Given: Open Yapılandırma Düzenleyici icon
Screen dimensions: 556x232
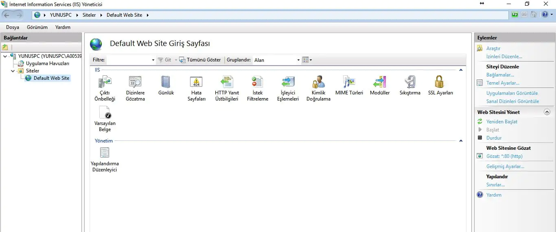Looking at the screenshot, I should coord(105,153).
